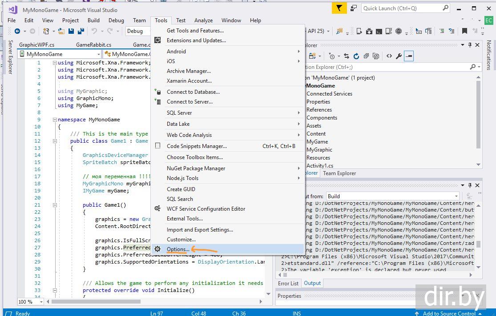
Task: Click the View Code icon in Solution Explorer
Action: pos(389,56)
